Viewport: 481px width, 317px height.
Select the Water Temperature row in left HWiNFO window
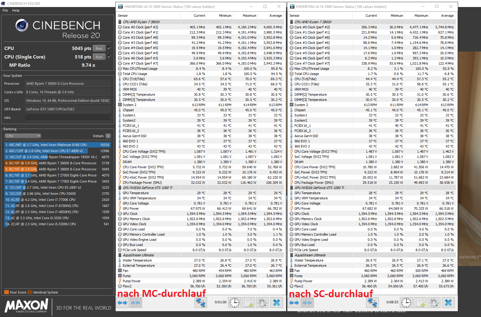[x=200, y=260]
